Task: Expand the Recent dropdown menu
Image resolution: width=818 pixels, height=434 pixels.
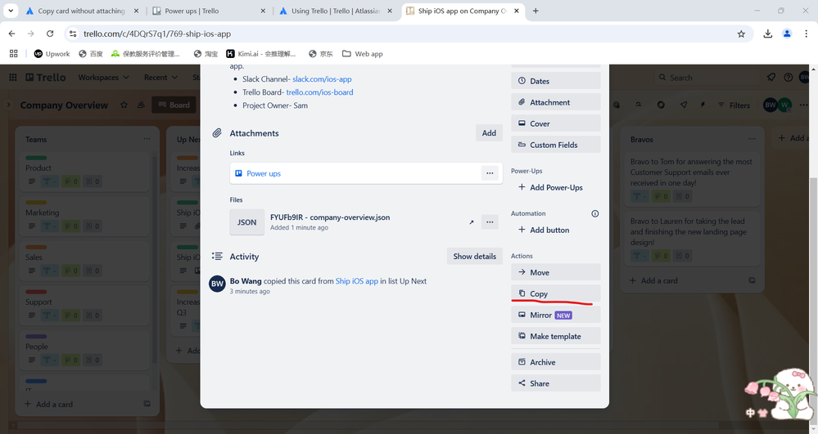Action: (x=160, y=77)
